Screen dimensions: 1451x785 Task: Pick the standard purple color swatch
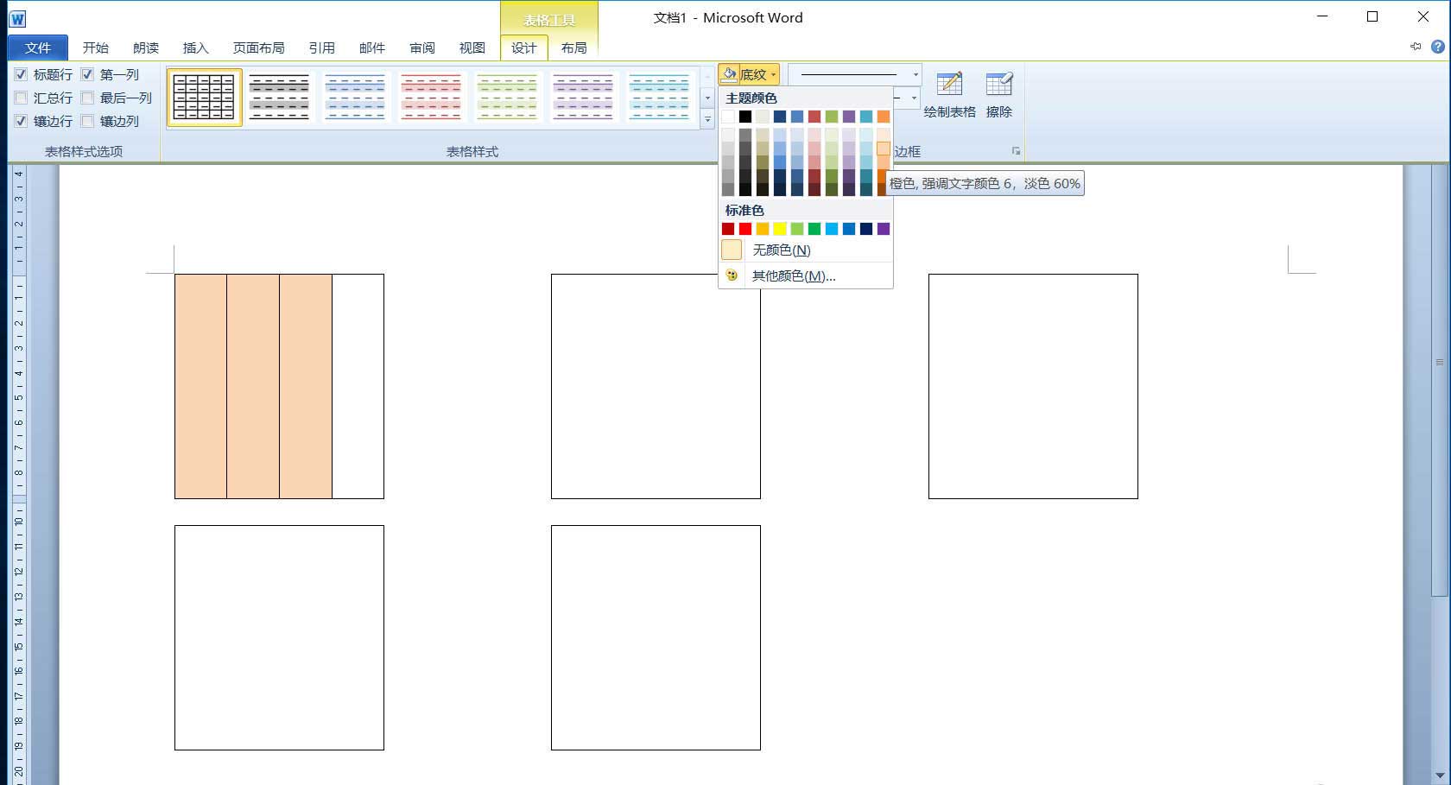point(884,229)
